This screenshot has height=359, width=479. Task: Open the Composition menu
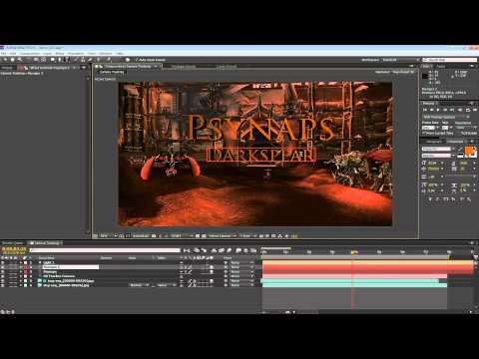pos(30,53)
